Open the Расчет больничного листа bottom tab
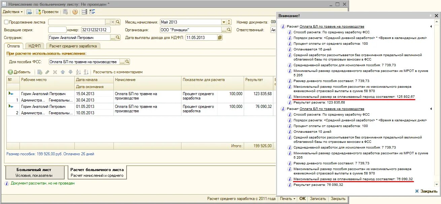The image size is (441, 204). click(x=97, y=172)
